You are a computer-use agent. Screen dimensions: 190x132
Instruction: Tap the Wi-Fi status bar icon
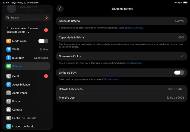tap(175, 2)
